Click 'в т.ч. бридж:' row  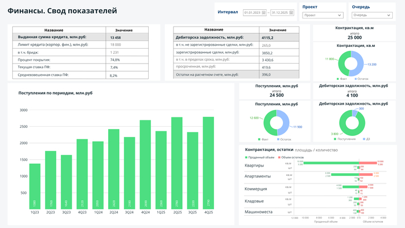[x=80, y=52]
